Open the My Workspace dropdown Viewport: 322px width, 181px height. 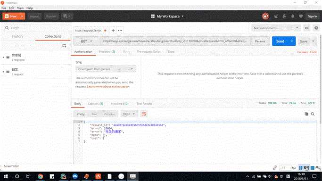pyautogui.click(x=167, y=16)
